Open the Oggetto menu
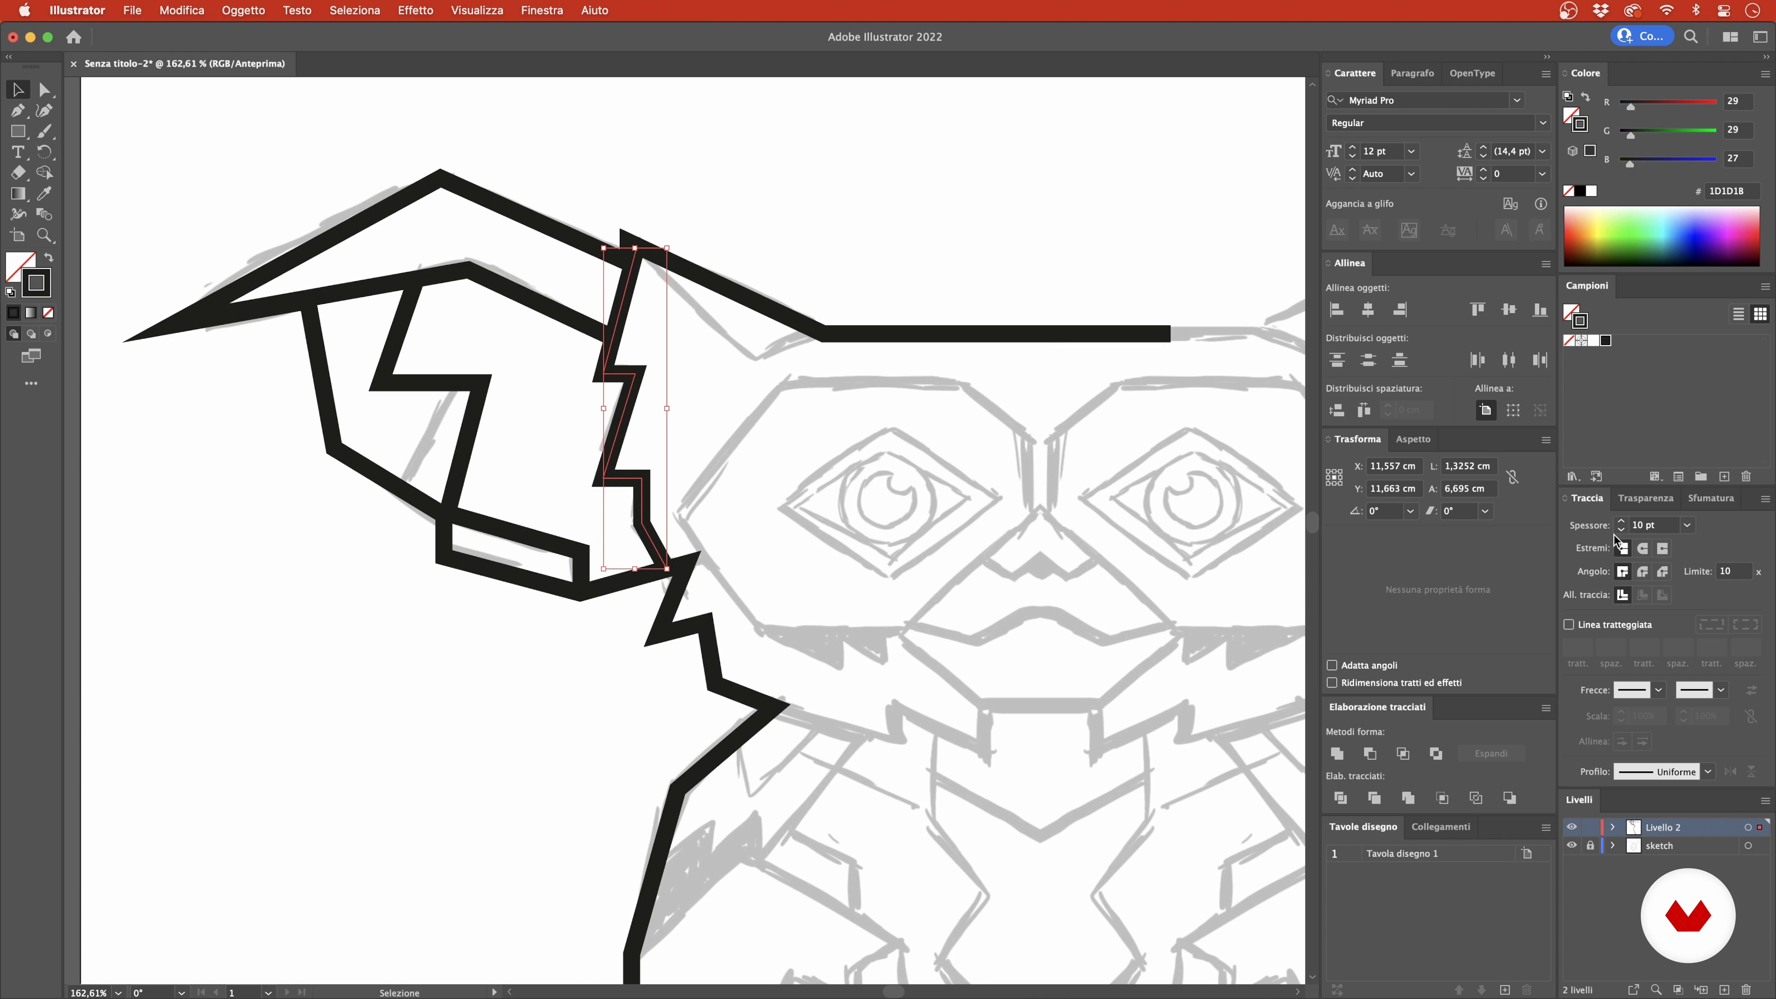Viewport: 1776px width, 999px height. click(243, 10)
